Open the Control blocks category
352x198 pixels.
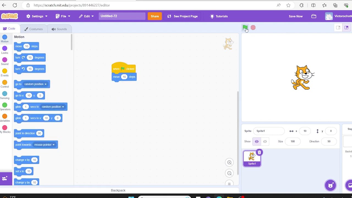pyautogui.click(x=5, y=84)
